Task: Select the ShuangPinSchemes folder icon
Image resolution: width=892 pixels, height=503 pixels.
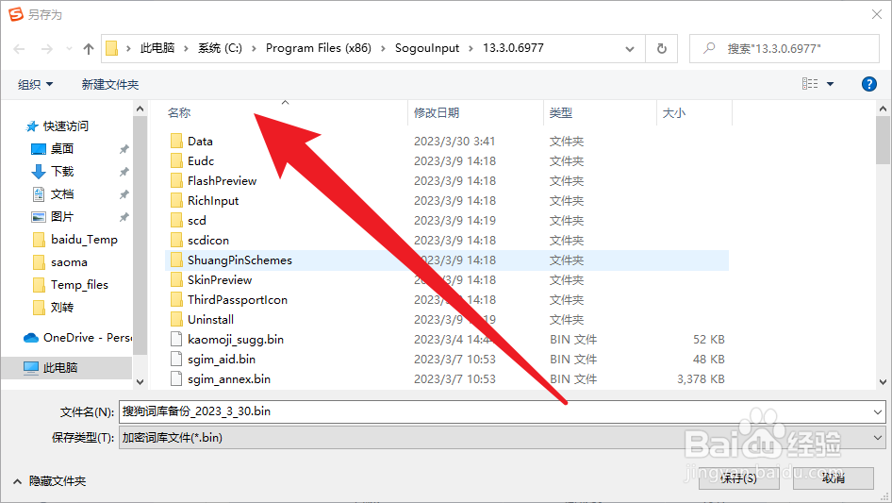Action: [176, 260]
